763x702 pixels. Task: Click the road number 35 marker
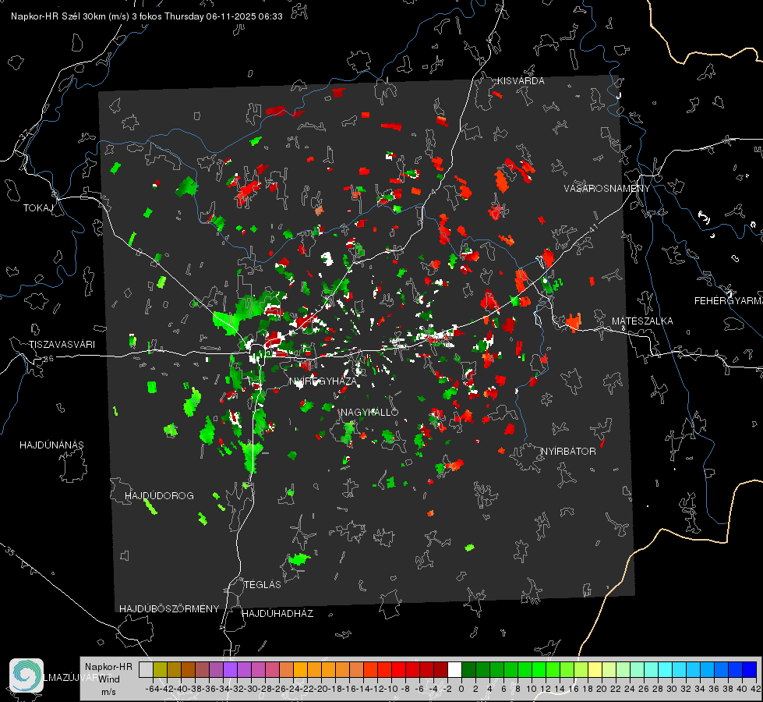[x=10, y=551]
